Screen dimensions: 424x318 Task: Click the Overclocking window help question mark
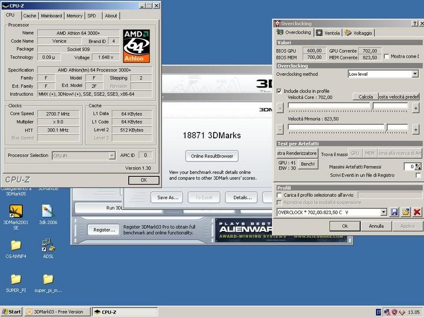(x=414, y=23)
